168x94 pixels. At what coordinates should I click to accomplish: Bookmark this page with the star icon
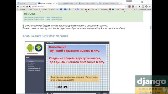(126, 7)
